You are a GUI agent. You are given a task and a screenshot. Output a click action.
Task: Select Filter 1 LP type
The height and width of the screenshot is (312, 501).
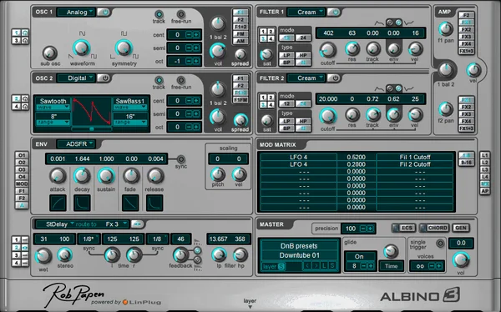[286, 55]
